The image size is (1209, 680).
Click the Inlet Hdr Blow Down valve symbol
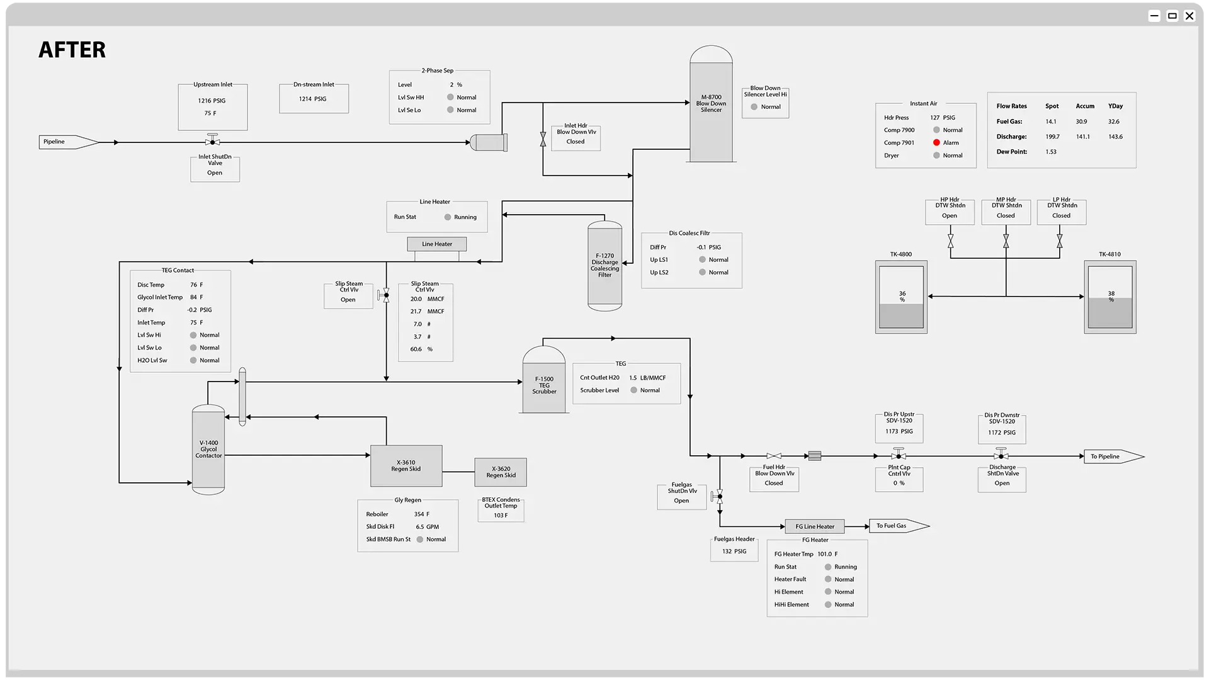coord(543,139)
